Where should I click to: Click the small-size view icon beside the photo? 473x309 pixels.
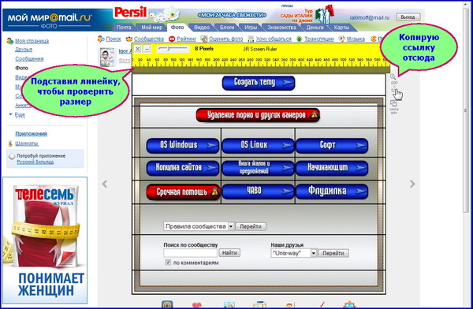(393, 103)
